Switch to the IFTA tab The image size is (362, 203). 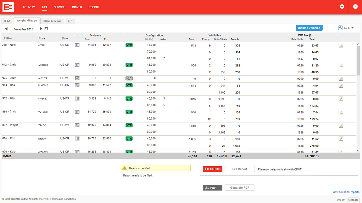pyautogui.click(x=7, y=21)
